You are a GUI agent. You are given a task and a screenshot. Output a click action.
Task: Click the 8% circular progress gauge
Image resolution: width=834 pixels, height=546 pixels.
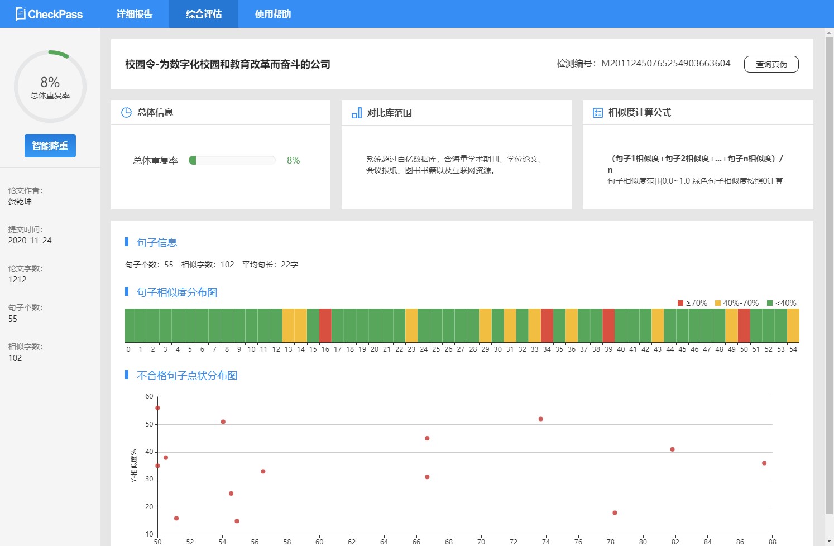coord(50,87)
